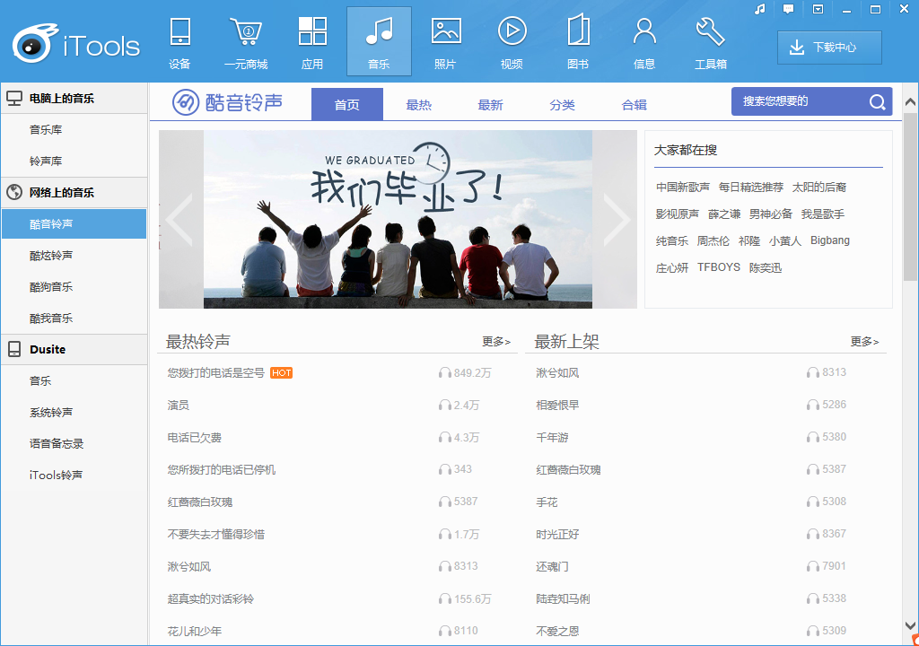Select 酷我音乐 in the sidebar

74,319
